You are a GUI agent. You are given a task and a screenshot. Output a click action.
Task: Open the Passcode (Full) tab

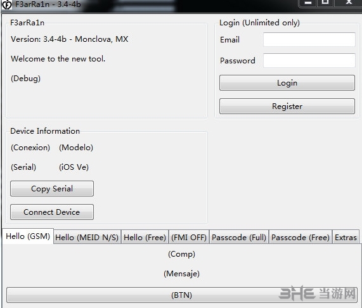(x=239, y=237)
